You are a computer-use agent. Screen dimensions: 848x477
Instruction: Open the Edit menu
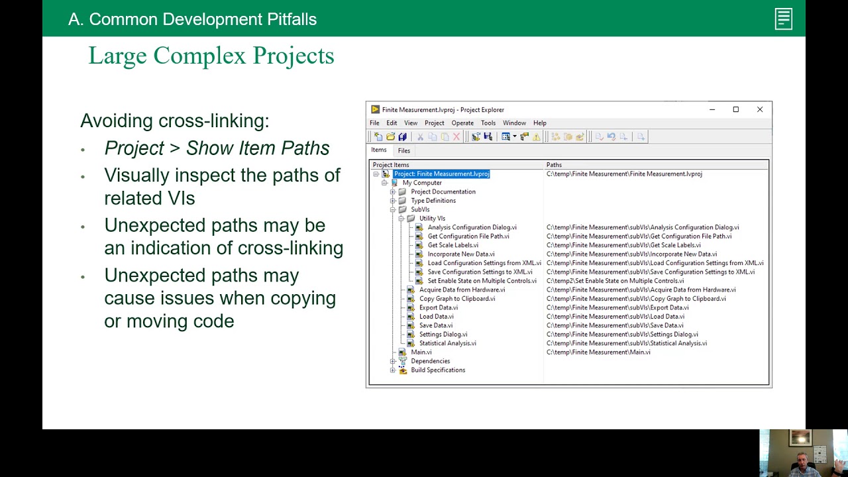click(x=392, y=123)
